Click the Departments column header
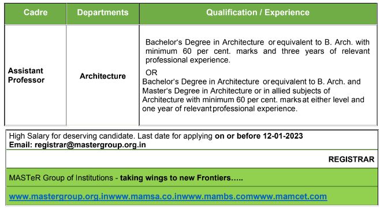Image resolution: width=380 pixels, height=208 pixels. point(103,12)
